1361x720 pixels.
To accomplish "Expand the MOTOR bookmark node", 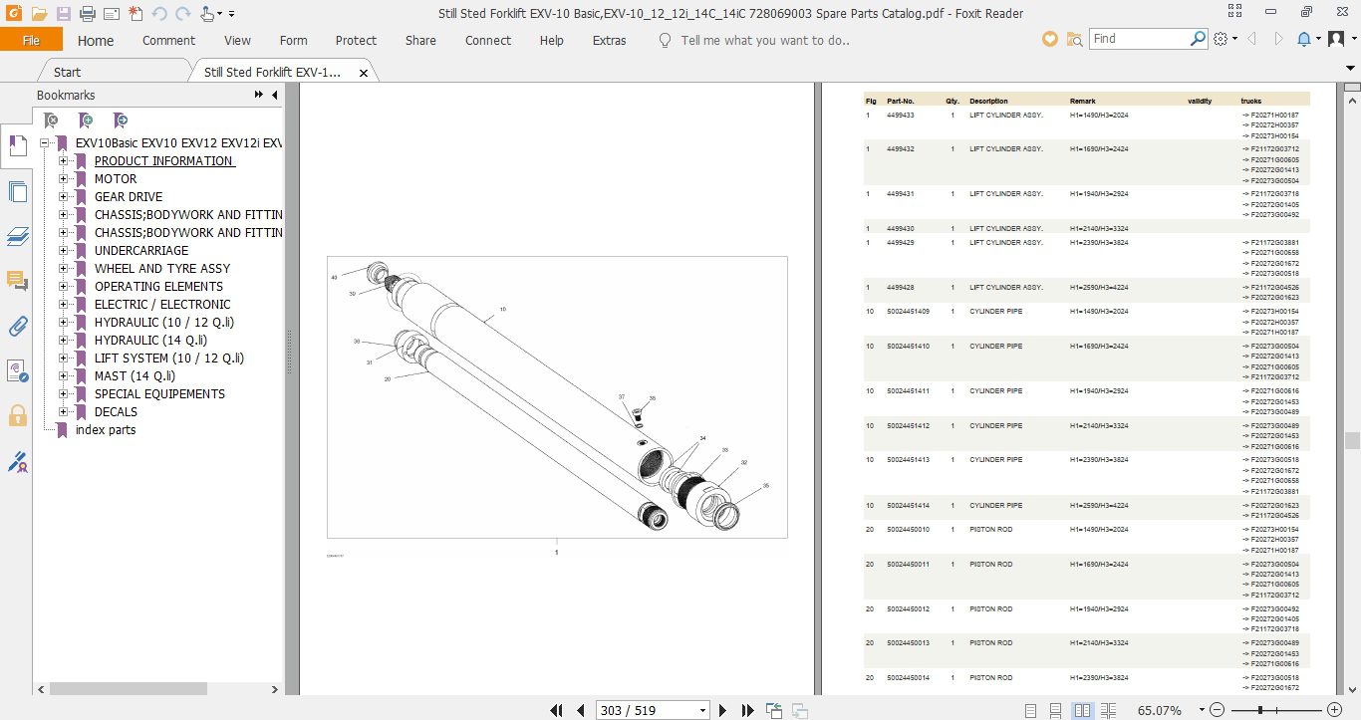I will click(64, 179).
